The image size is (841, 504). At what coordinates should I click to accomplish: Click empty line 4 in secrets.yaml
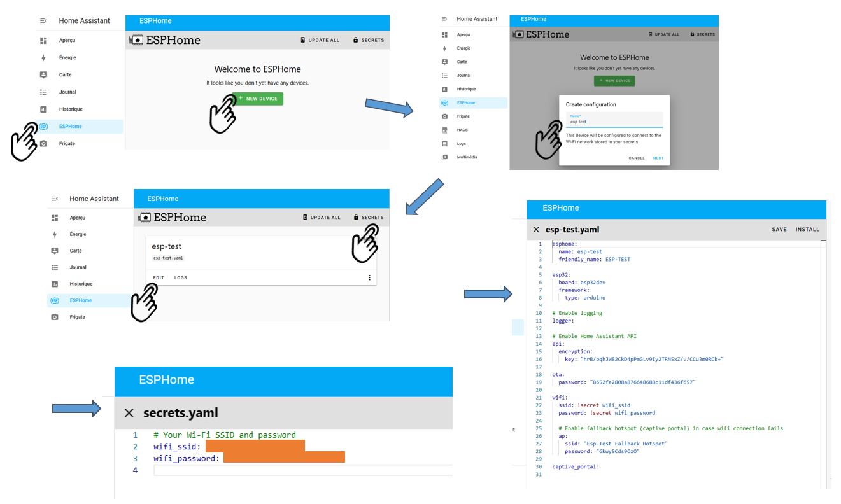(302, 470)
